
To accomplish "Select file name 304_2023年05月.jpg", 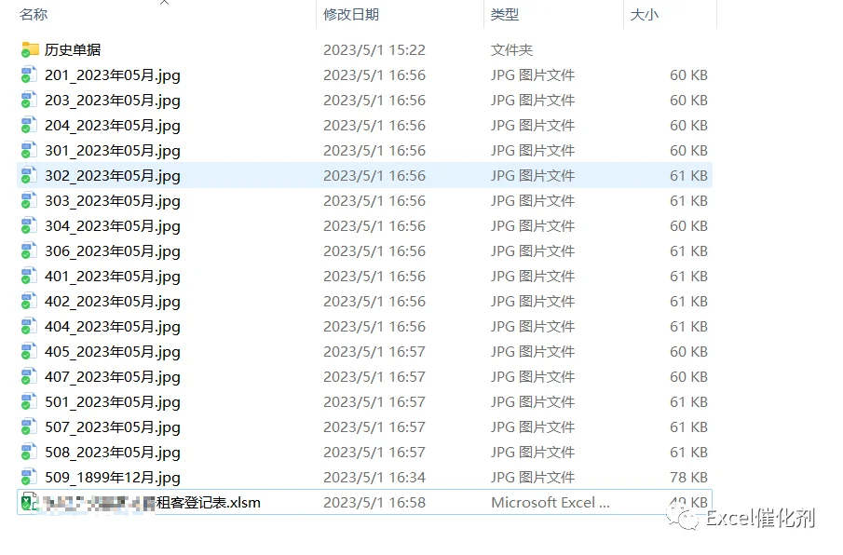I will 113,226.
